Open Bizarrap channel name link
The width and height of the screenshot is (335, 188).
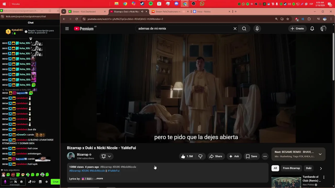(83, 155)
